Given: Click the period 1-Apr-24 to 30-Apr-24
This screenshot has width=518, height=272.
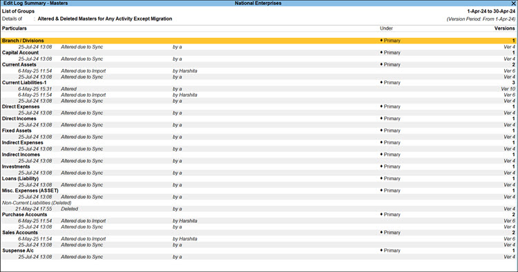Looking at the screenshot, I should pos(491,11).
